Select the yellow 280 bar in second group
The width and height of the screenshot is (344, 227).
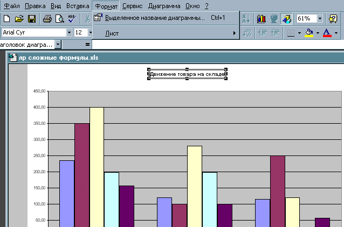[x=195, y=187]
